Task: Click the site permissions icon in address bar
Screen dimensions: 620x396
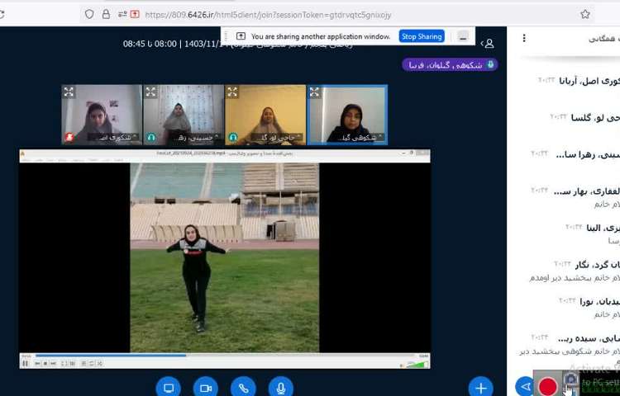Action: [122, 15]
